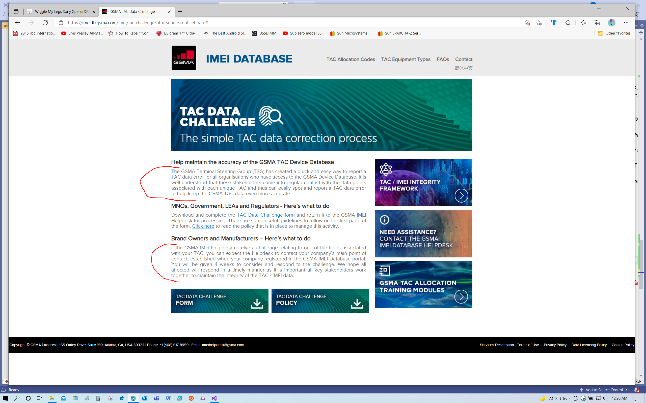Open Visual Studio notifications bell
This screenshot has width=646, height=403.
637,390
